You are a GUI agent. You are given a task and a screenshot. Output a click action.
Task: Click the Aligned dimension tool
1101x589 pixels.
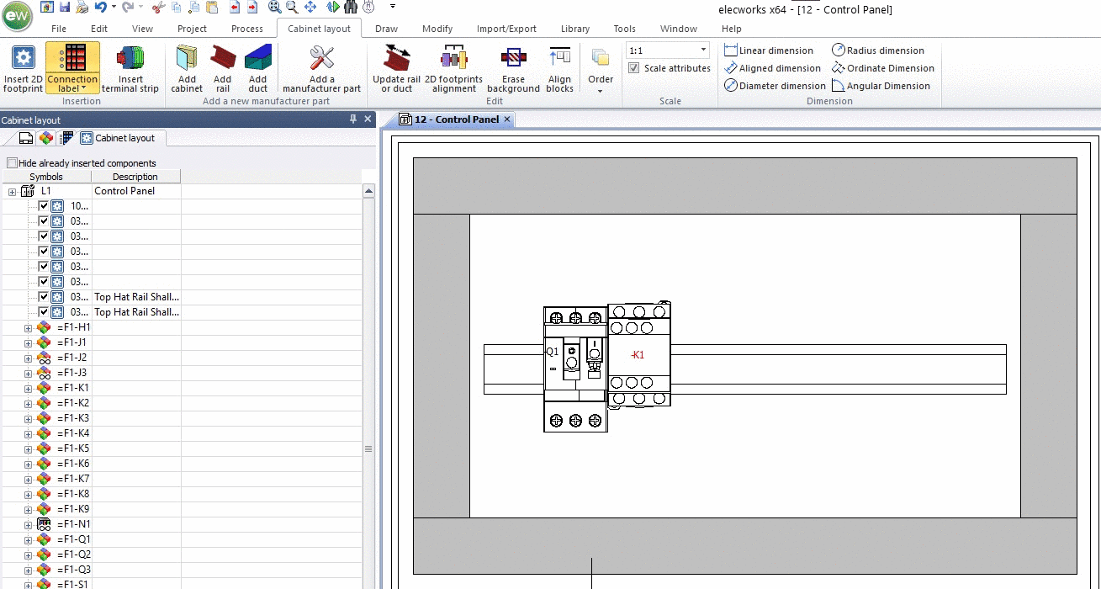click(x=772, y=68)
